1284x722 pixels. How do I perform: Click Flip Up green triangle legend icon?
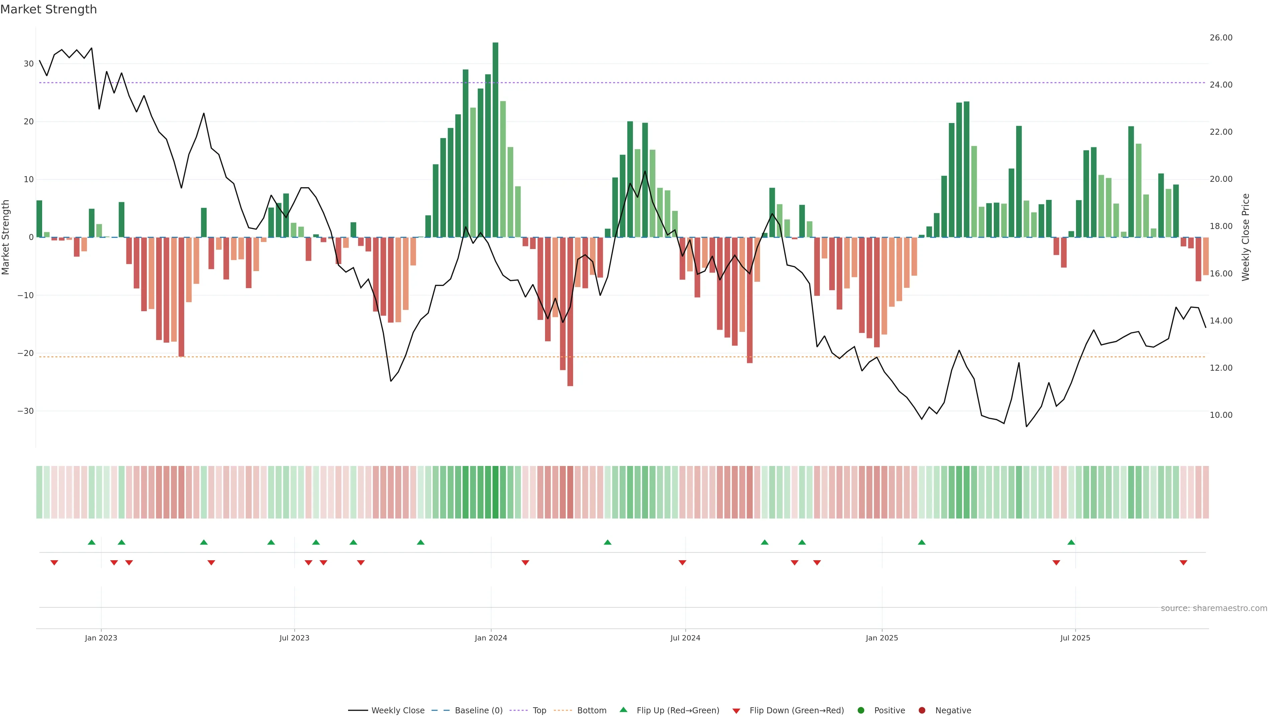(623, 710)
